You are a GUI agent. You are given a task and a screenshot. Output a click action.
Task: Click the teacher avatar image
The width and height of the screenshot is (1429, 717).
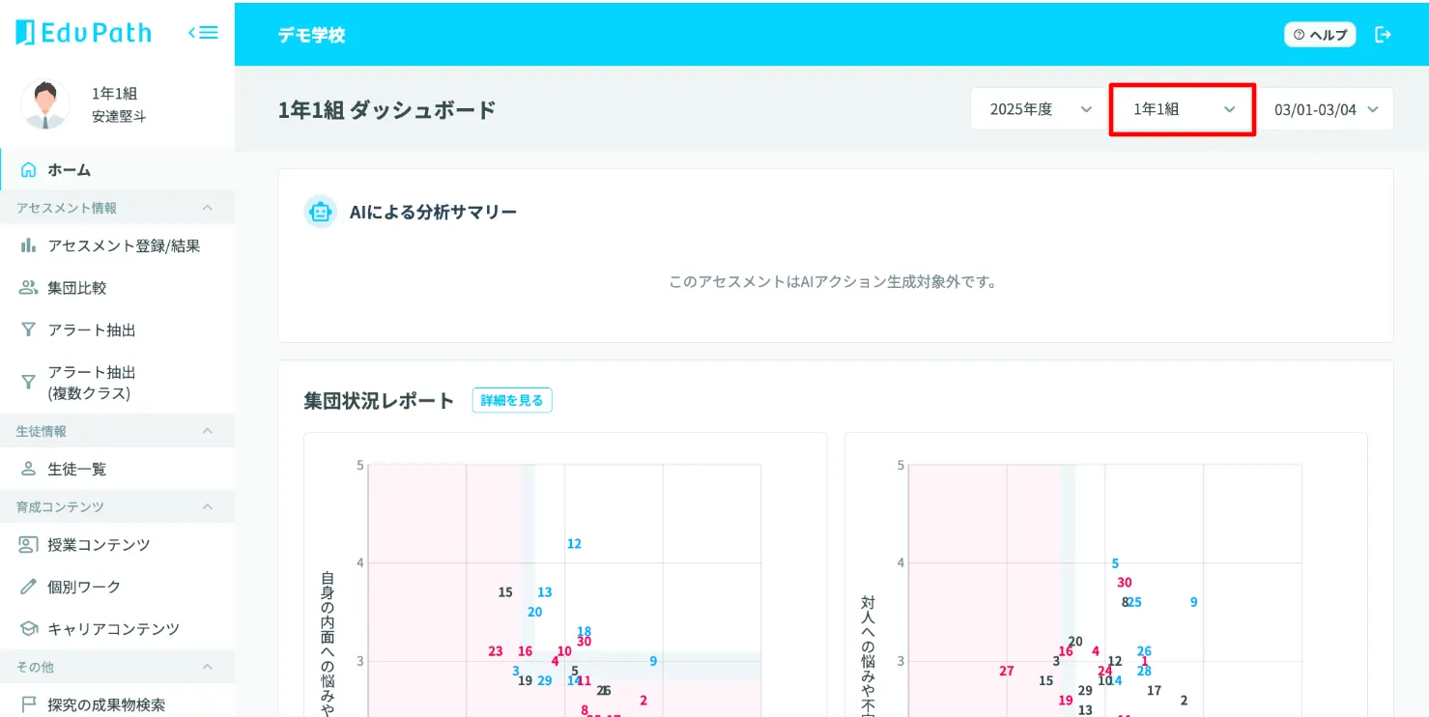coord(44,104)
